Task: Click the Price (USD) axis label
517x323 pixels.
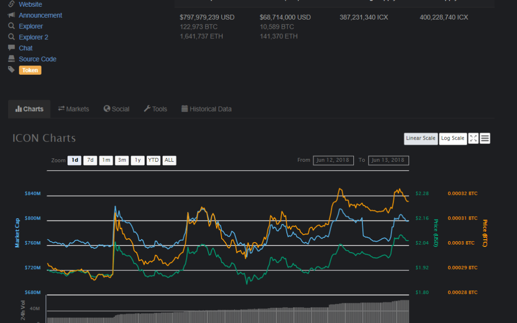Action: coord(436,233)
